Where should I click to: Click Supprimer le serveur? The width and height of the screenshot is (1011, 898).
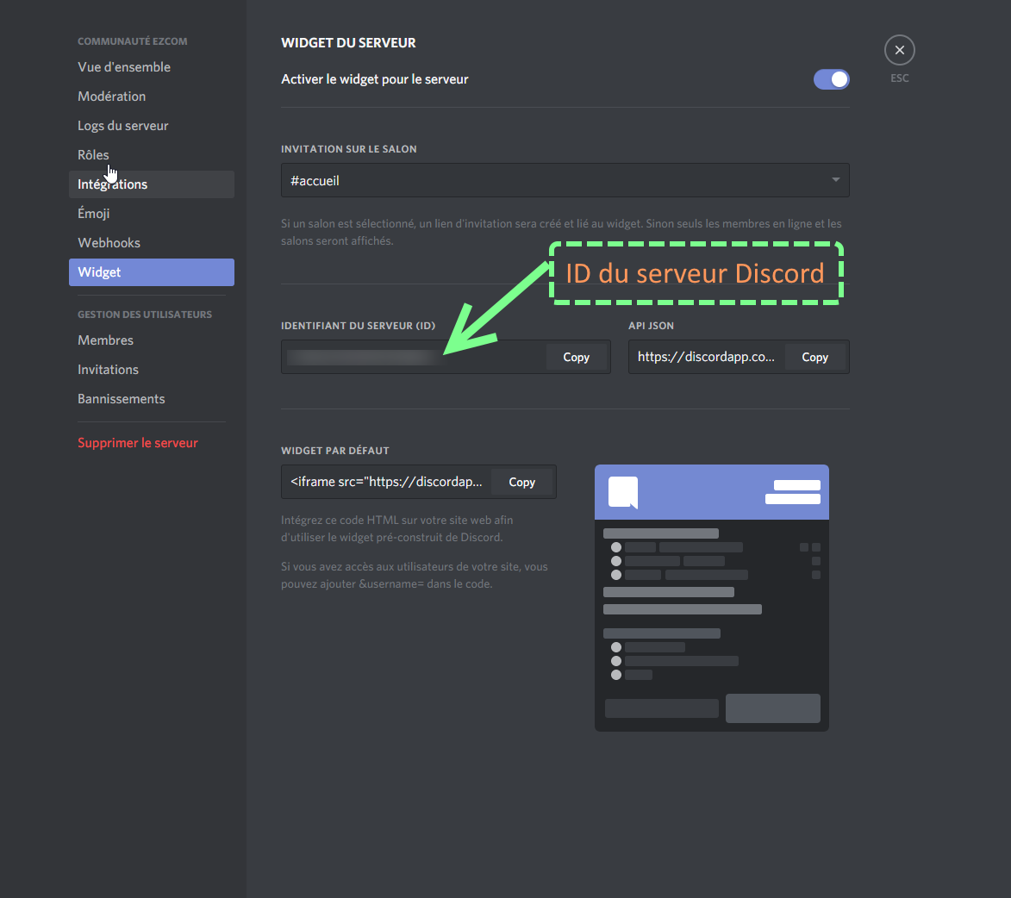tap(138, 443)
